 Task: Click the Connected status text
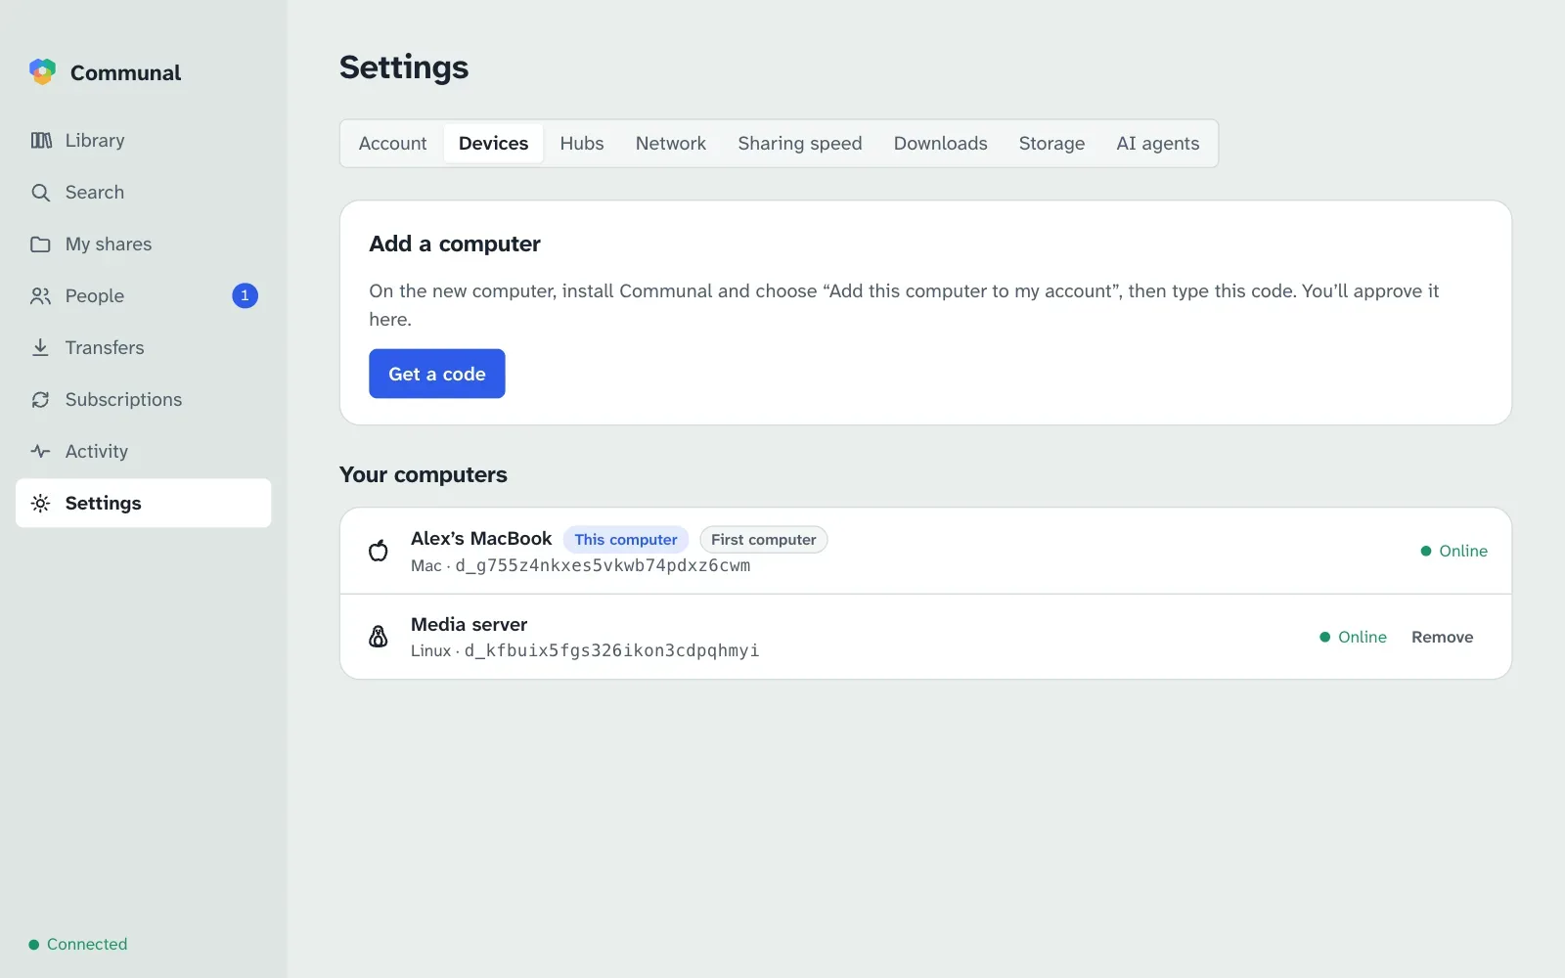click(87, 945)
